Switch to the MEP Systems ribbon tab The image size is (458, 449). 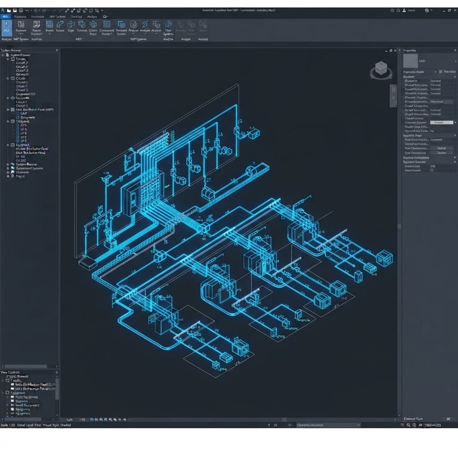[x=57, y=17]
